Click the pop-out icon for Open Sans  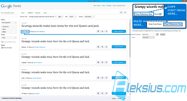(106, 31)
